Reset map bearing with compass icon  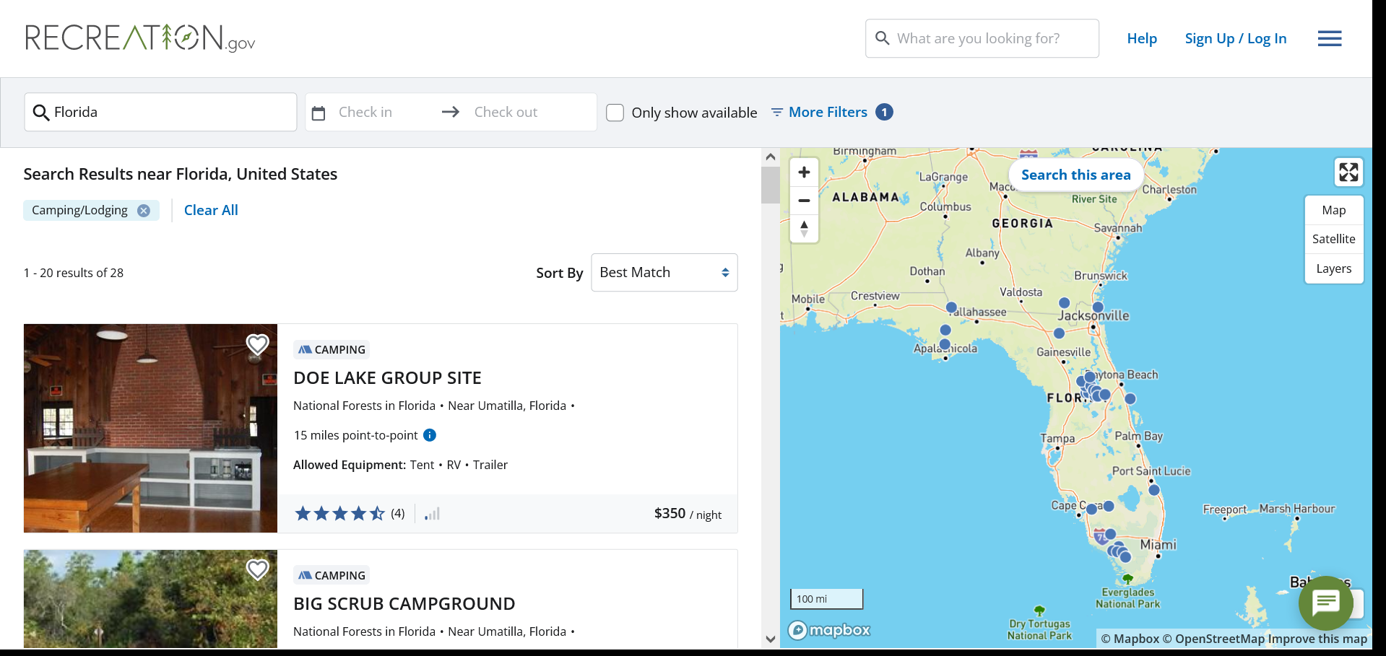804,229
